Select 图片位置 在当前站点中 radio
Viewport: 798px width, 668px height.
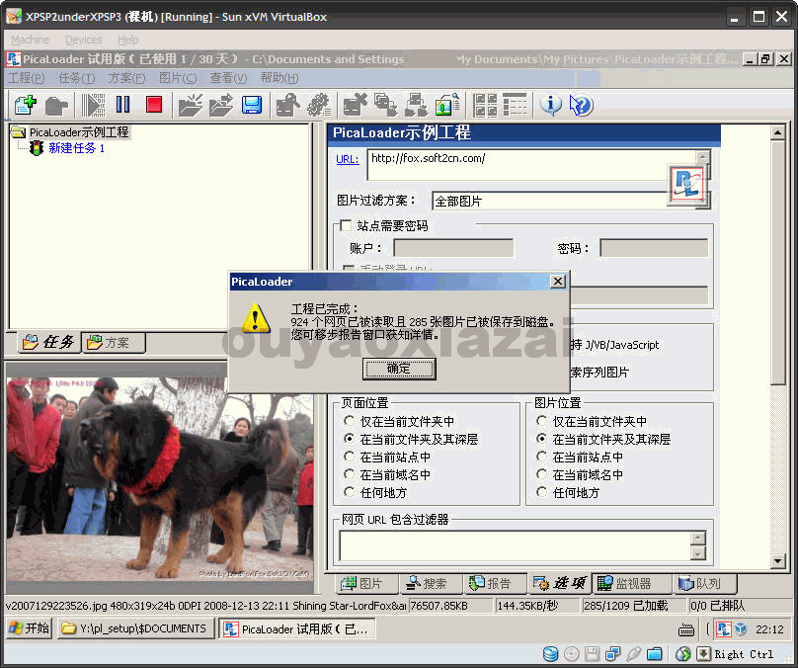pyautogui.click(x=542, y=457)
